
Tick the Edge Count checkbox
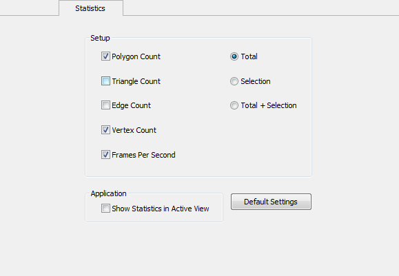click(105, 105)
